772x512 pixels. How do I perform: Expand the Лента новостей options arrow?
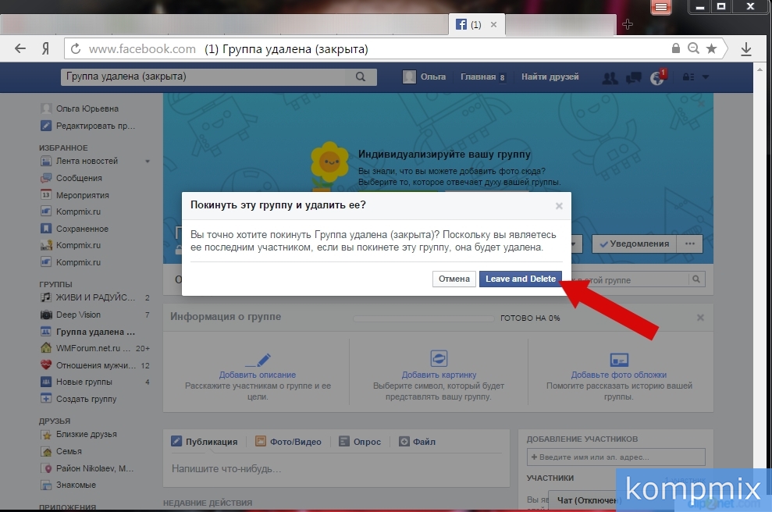[148, 162]
